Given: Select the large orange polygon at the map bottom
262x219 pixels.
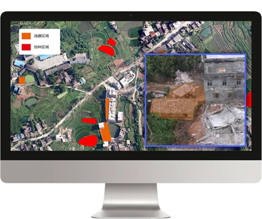Looking at the screenshot, I should [105, 132].
